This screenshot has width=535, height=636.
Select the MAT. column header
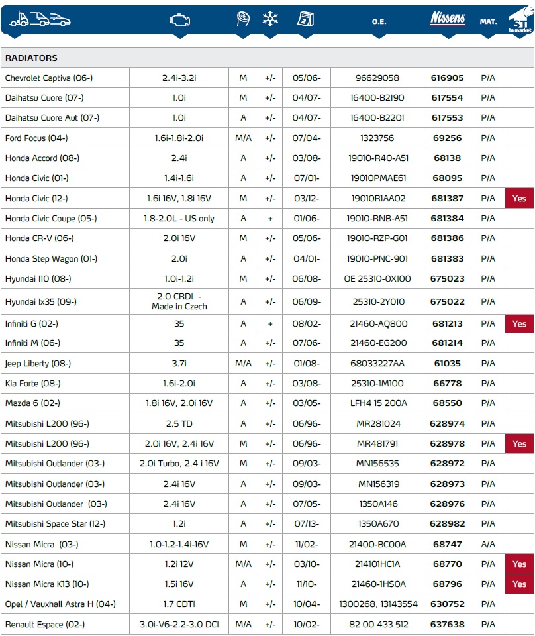pos(488,21)
